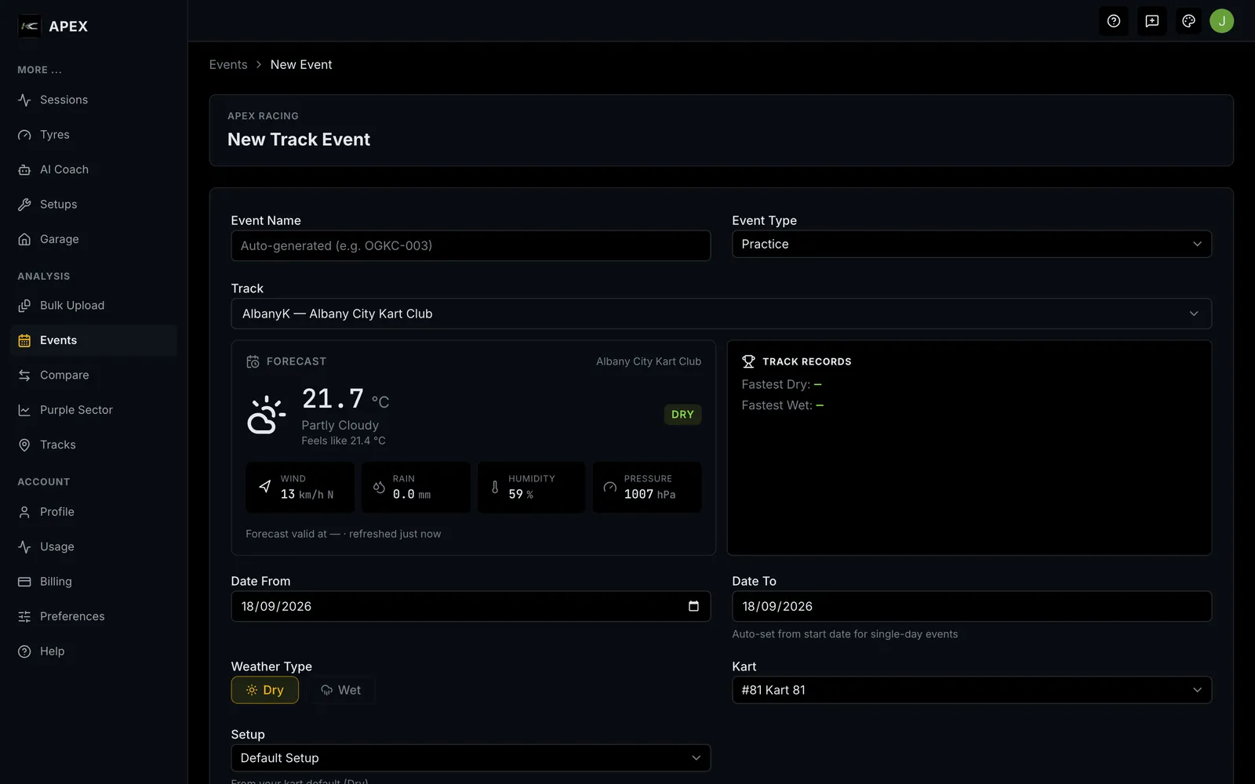Click the Billing card icon
This screenshot has width=1255, height=784.
click(x=24, y=582)
